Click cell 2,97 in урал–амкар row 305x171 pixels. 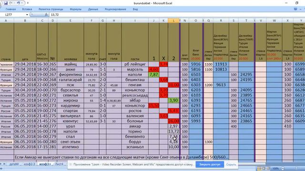[173, 126]
